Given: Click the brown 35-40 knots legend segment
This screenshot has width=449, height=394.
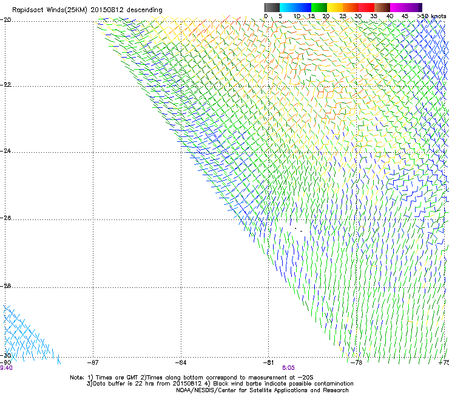Looking at the screenshot, I should pos(382,7).
